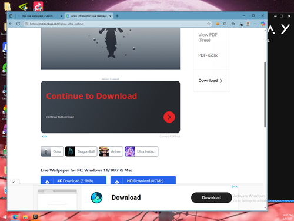Open the folder icon on the desktop top-left
This screenshot has height=221, width=294.
(8, 6)
